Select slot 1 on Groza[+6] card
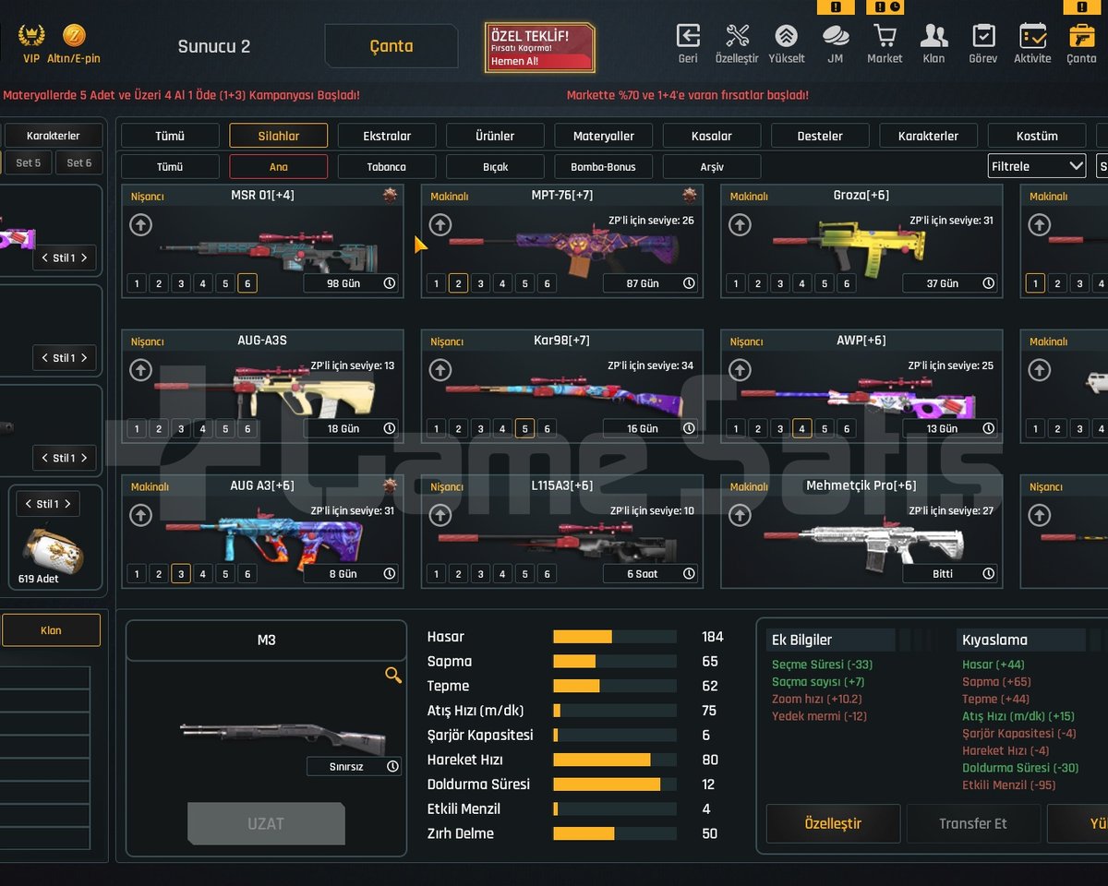The image size is (1108, 886). [736, 283]
